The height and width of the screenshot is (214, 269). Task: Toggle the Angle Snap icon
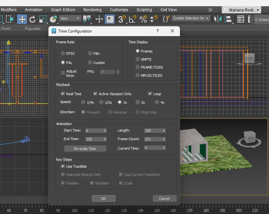132,19
